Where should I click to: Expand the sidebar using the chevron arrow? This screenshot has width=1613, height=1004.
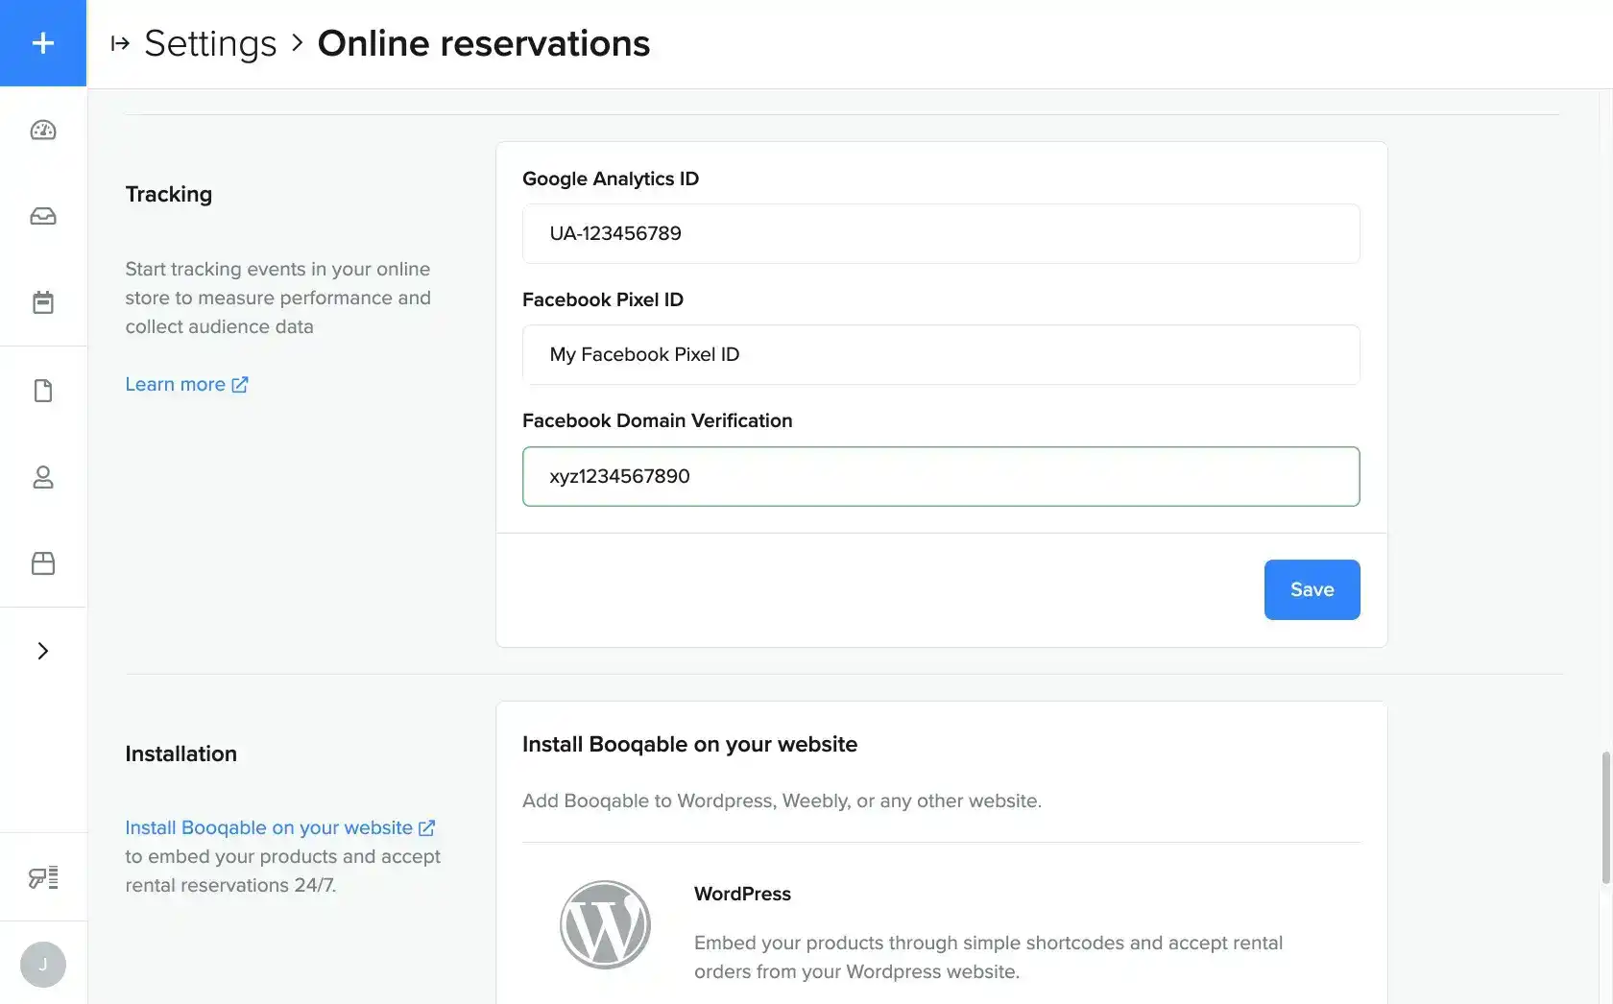(42, 650)
